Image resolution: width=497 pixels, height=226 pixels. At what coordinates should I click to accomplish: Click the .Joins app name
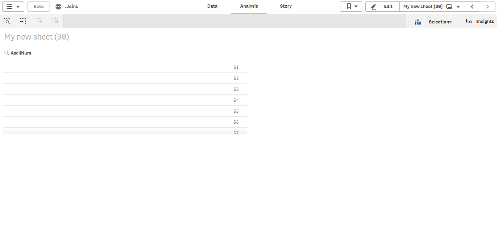[x=72, y=7]
